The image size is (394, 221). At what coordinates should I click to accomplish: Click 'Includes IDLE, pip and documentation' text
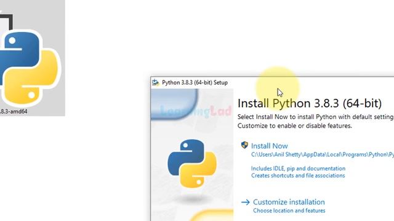pyautogui.click(x=298, y=168)
